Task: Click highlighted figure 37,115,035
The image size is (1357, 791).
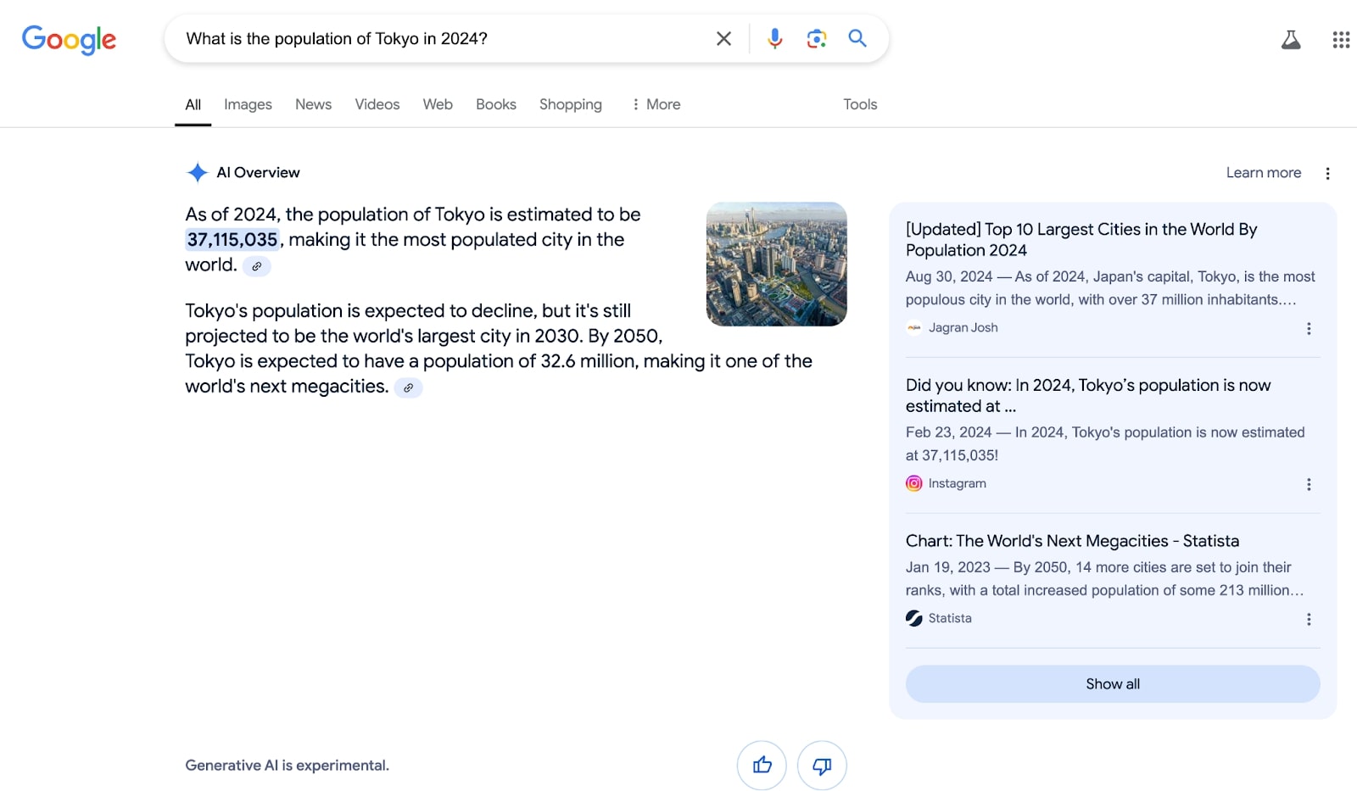Action: 232,240
